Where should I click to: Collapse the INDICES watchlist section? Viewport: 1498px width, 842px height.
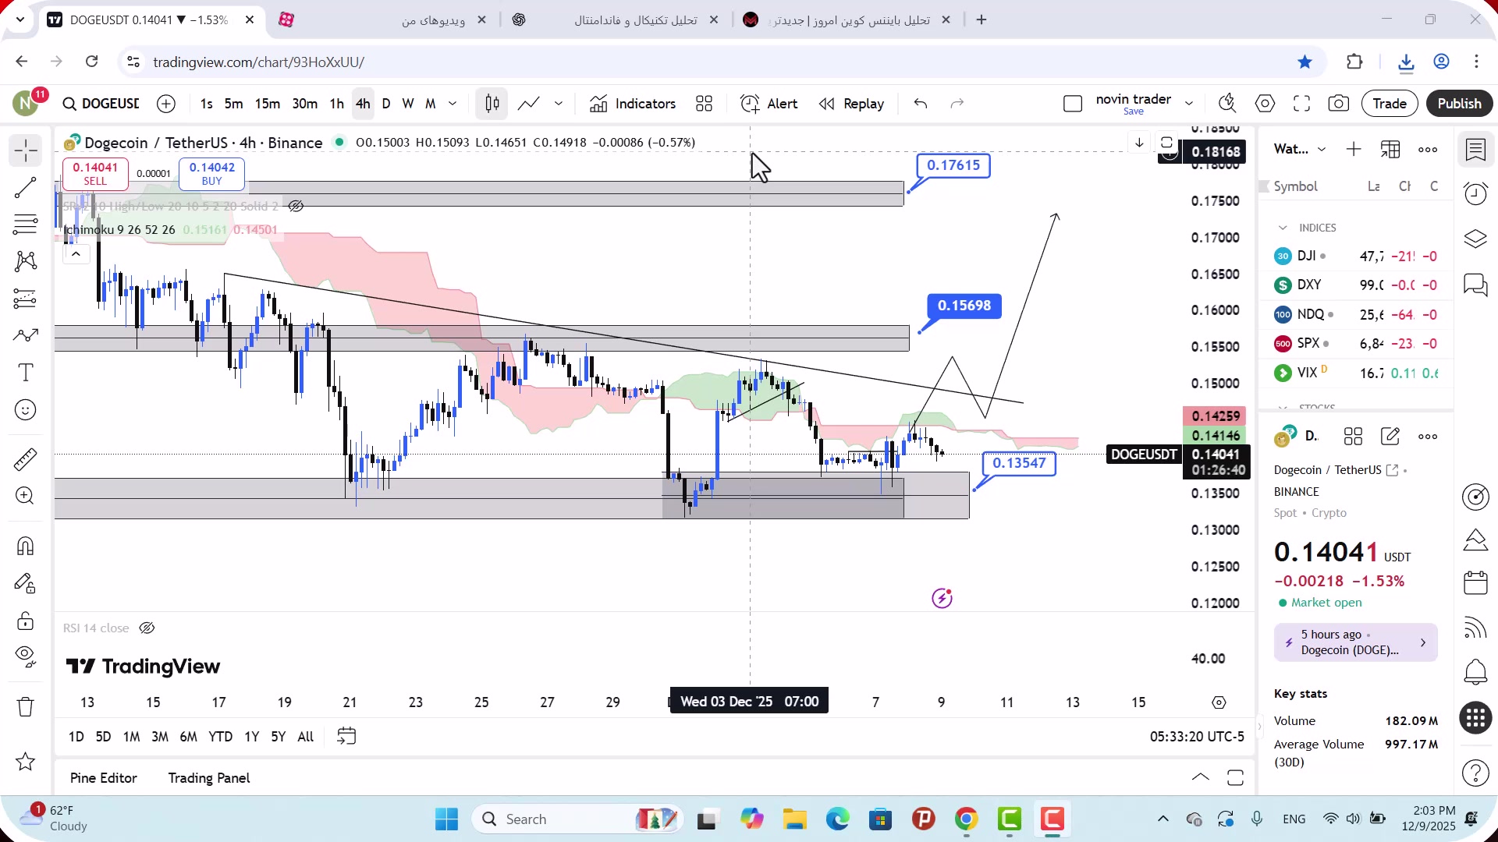[x=1283, y=228]
